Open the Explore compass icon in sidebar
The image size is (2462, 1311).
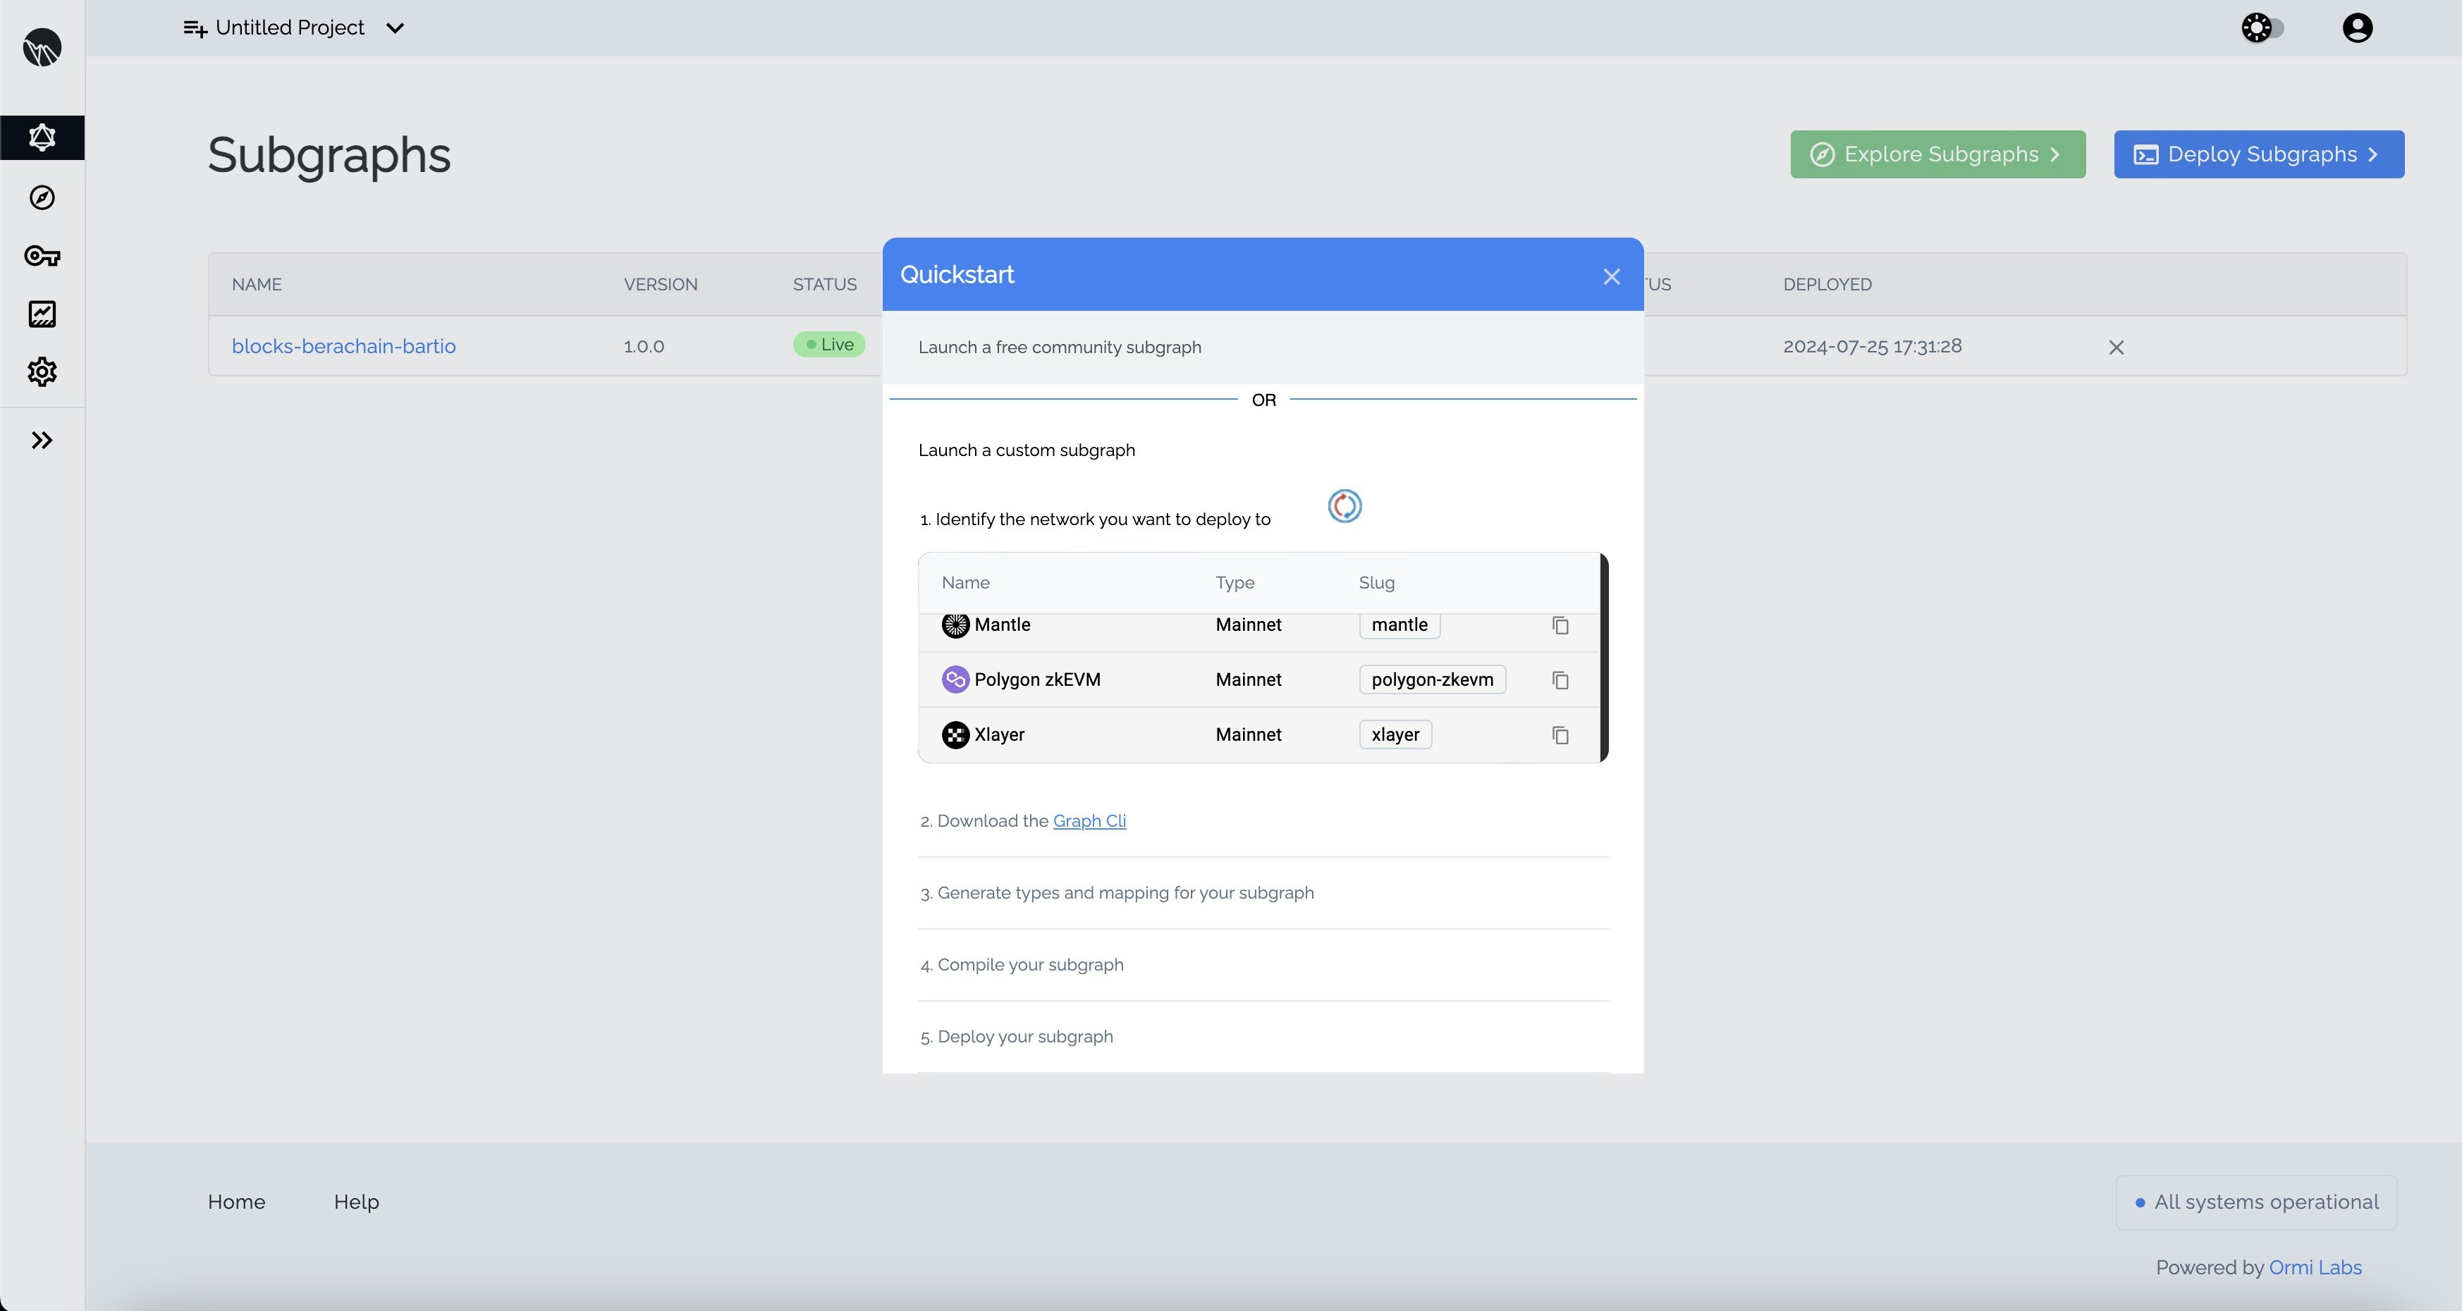click(x=42, y=198)
